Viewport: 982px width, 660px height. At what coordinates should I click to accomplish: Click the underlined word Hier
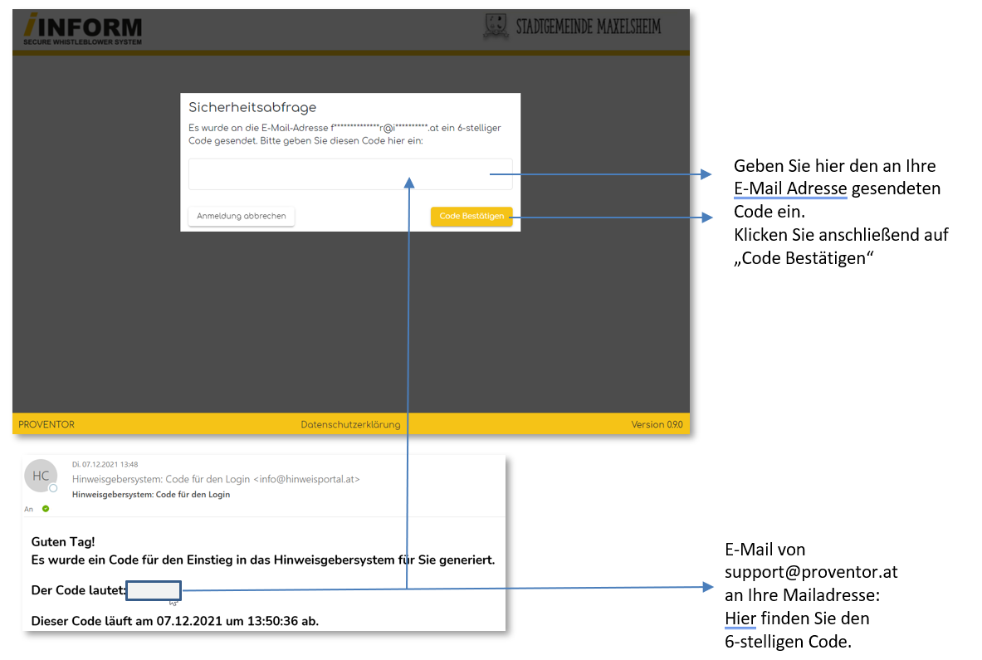(x=740, y=618)
